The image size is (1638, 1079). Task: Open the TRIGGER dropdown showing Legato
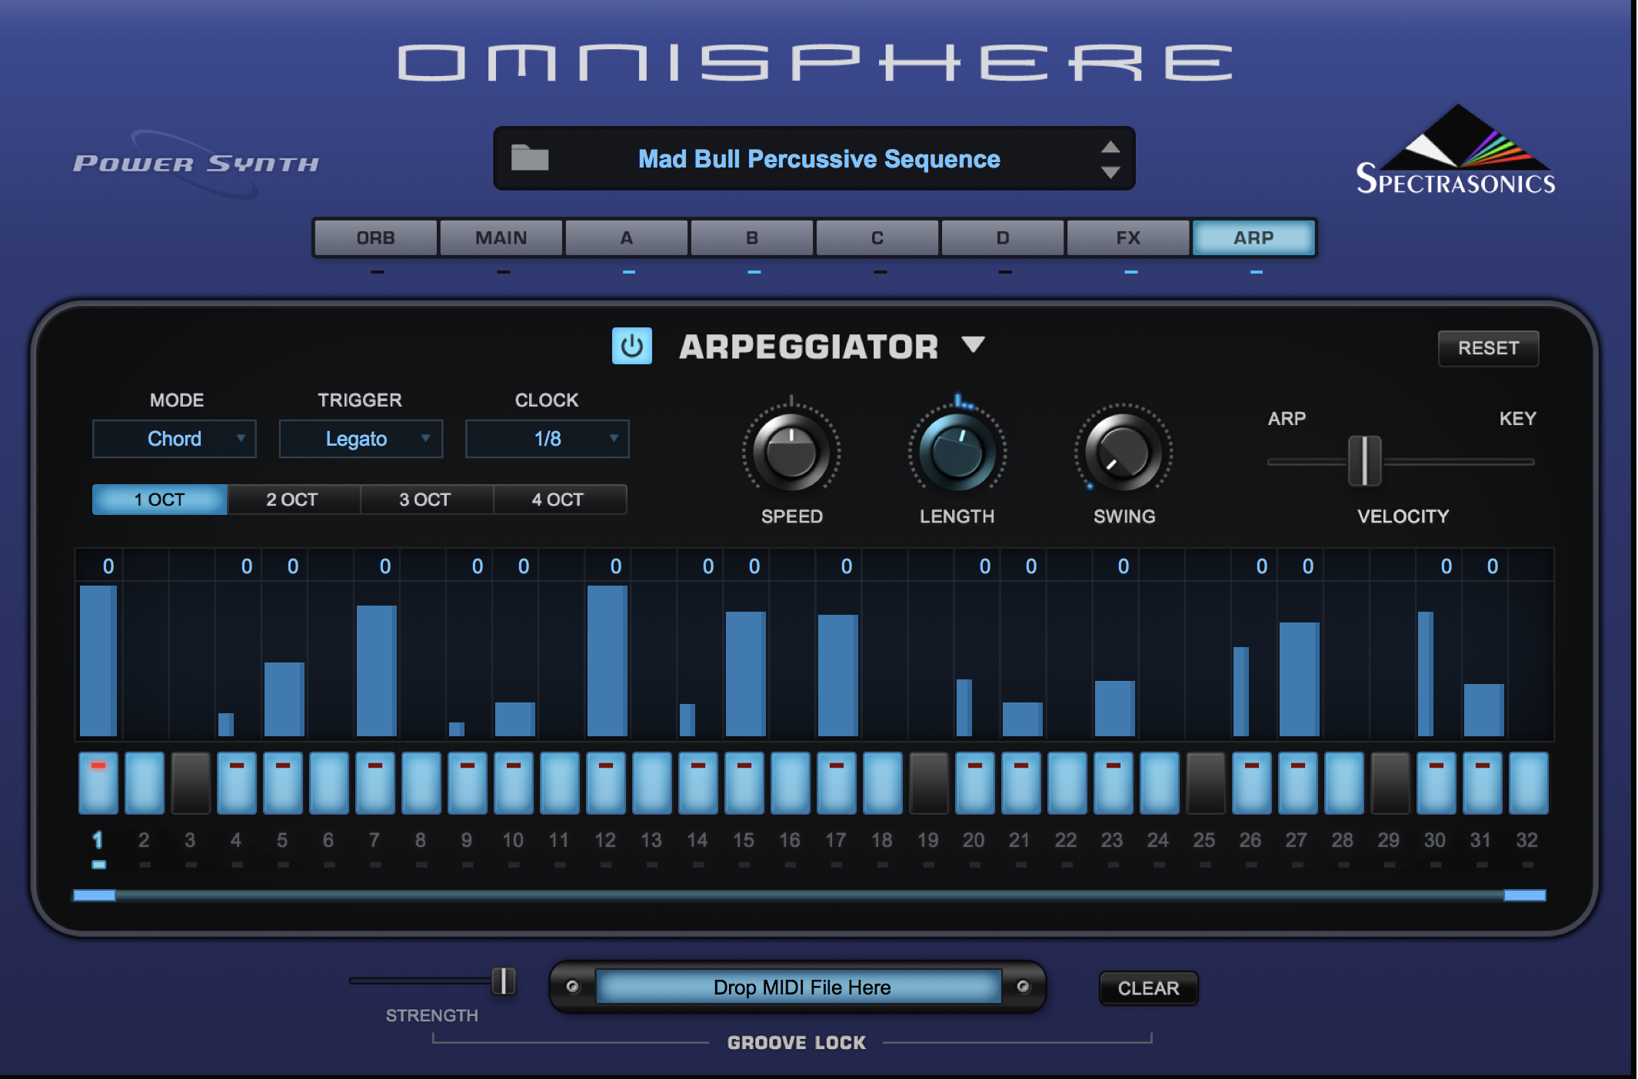(361, 439)
